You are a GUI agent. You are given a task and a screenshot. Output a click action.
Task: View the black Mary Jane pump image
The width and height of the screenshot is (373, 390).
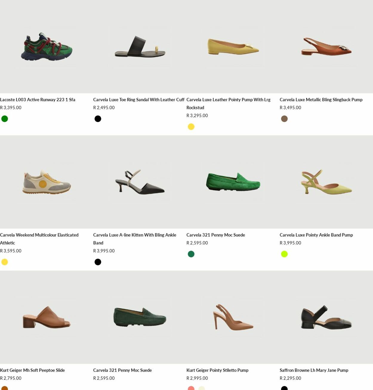(326, 317)
